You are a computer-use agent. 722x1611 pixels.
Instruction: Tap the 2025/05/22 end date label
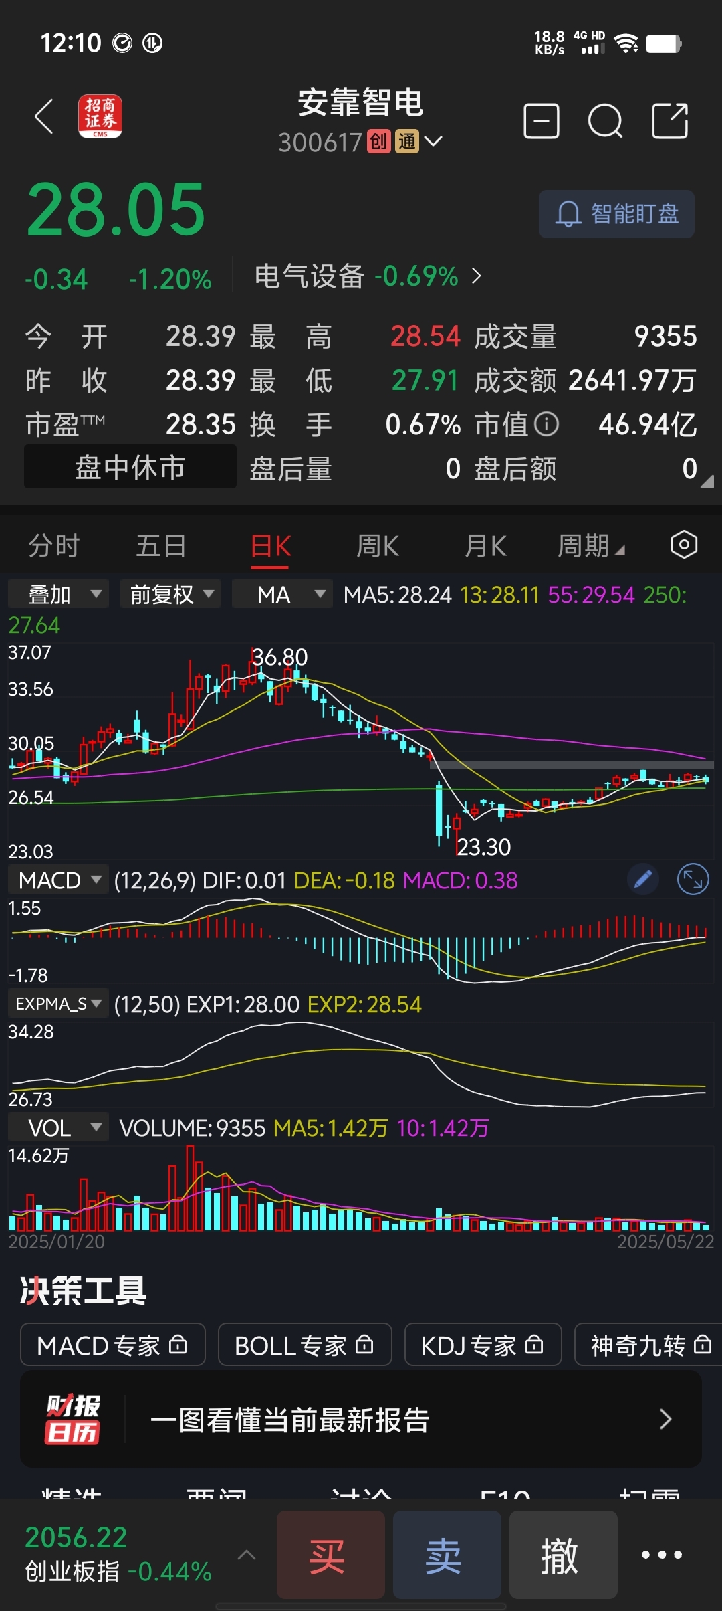(665, 1242)
